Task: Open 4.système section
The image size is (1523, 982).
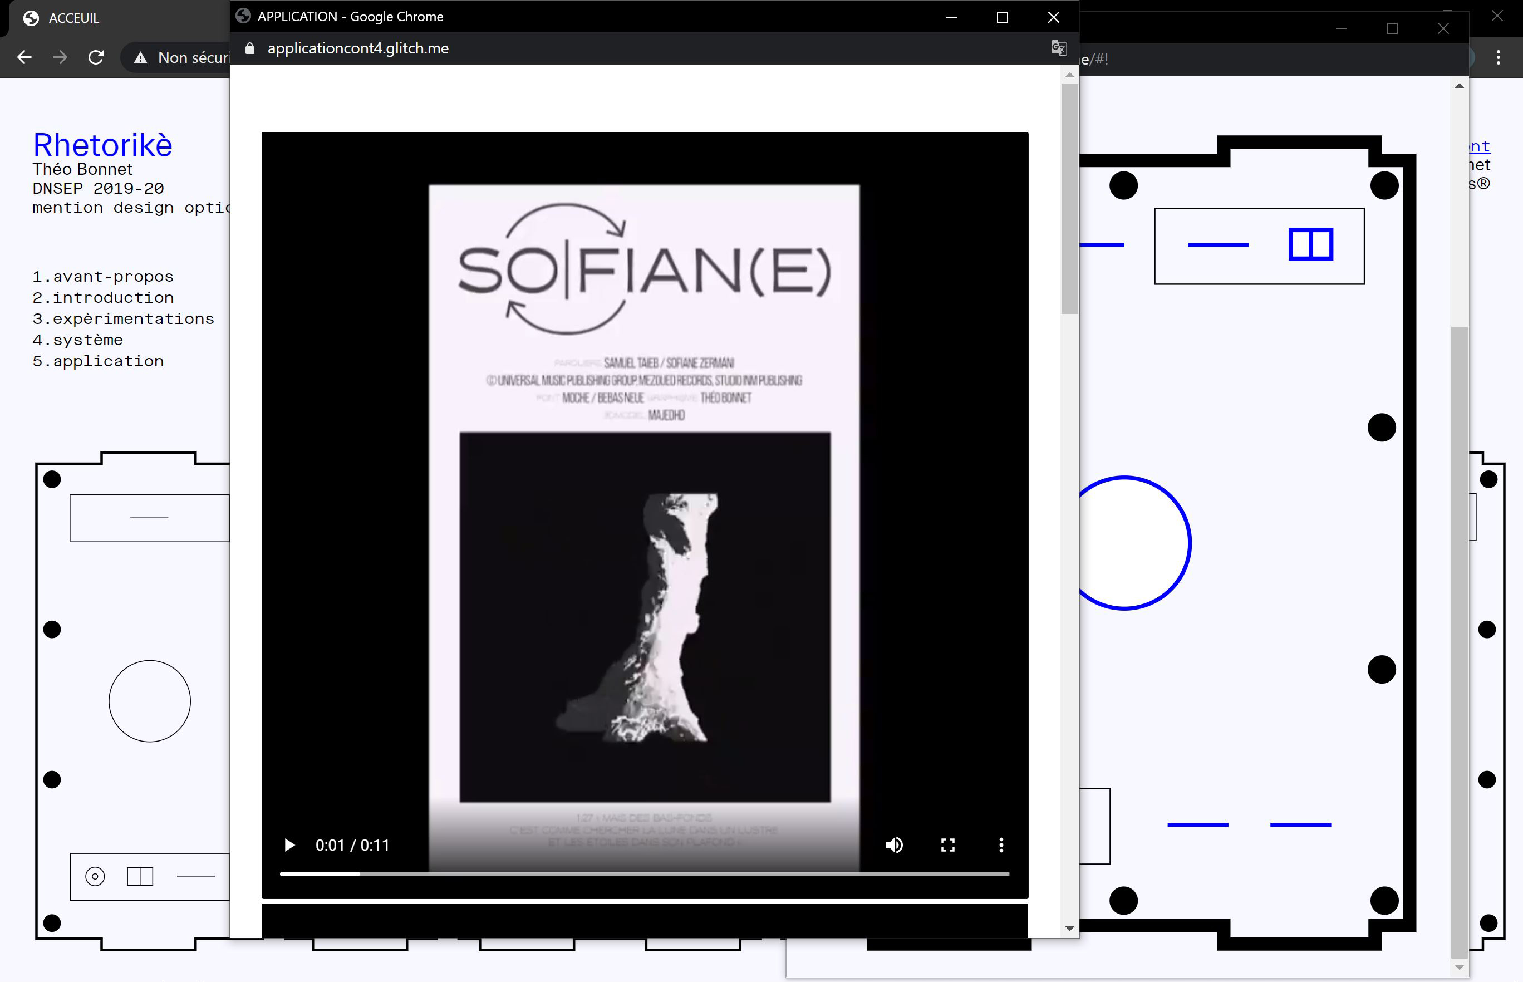Action: (77, 340)
